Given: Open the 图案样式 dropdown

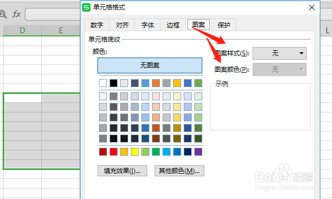Looking at the screenshot, I should click(x=280, y=53).
